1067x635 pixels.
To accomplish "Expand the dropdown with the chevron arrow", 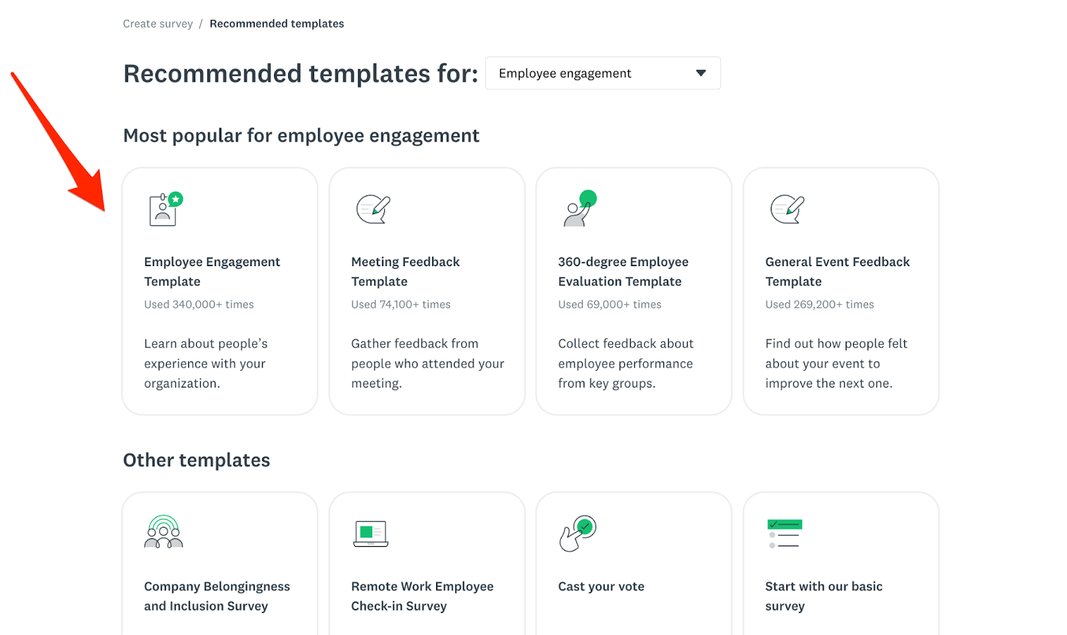I will click(700, 73).
